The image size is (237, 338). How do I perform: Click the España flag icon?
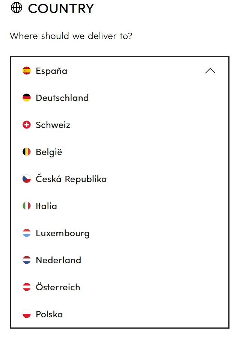(26, 71)
